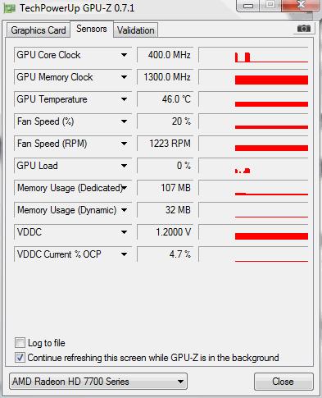Expand the GPU Temperature dropdown arrow

(124, 99)
